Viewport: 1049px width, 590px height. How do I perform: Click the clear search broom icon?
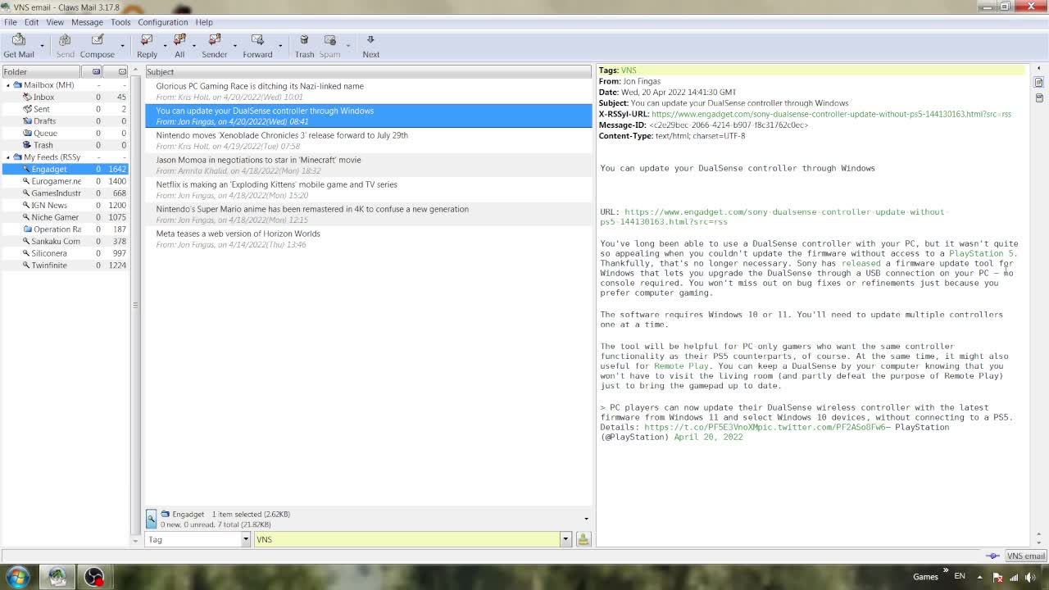point(583,539)
